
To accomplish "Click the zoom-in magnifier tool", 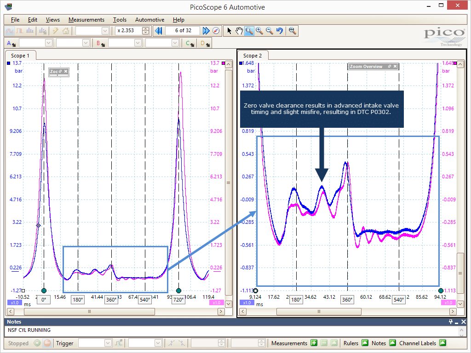I will click(259, 31).
